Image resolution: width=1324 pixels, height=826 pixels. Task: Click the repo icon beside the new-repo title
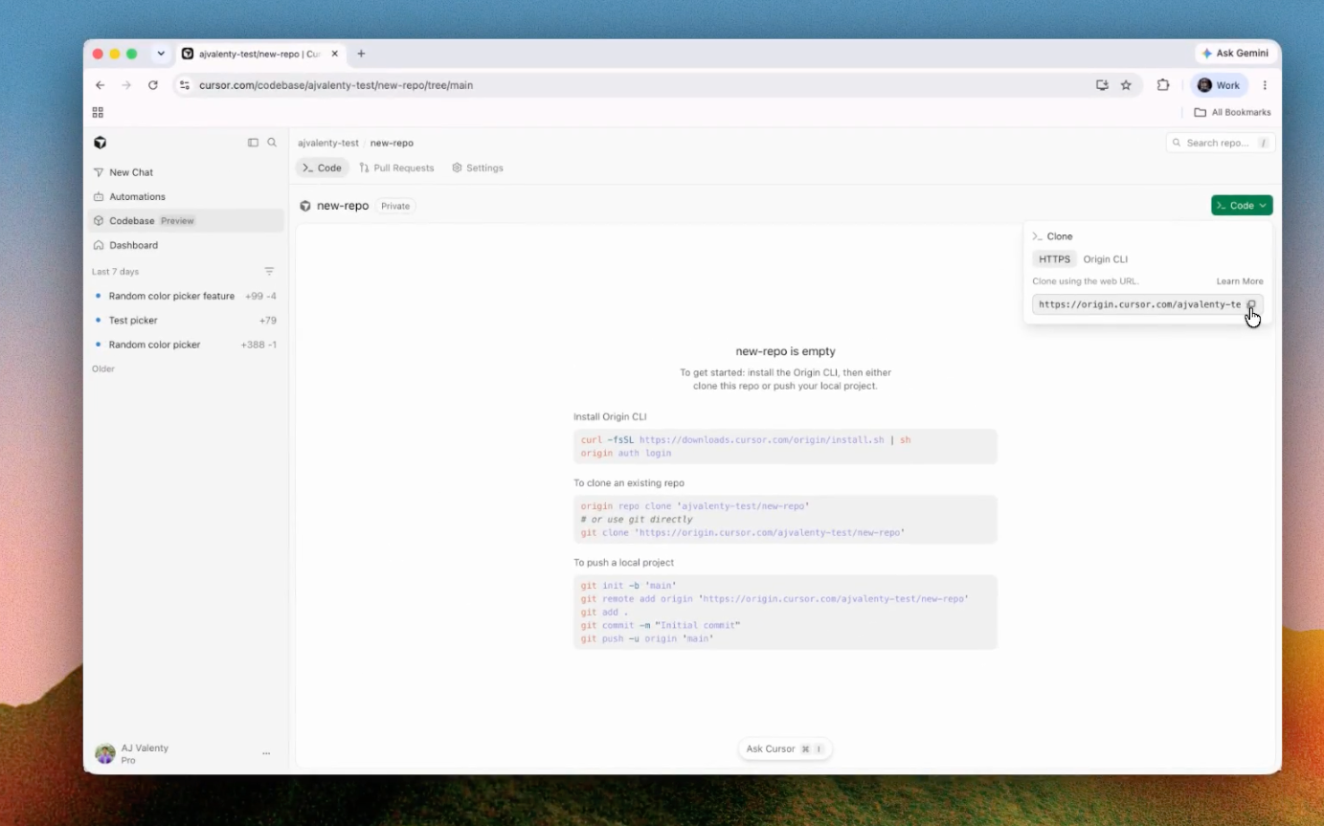tap(305, 206)
